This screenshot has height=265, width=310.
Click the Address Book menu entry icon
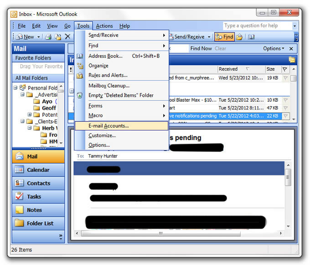coord(80,56)
